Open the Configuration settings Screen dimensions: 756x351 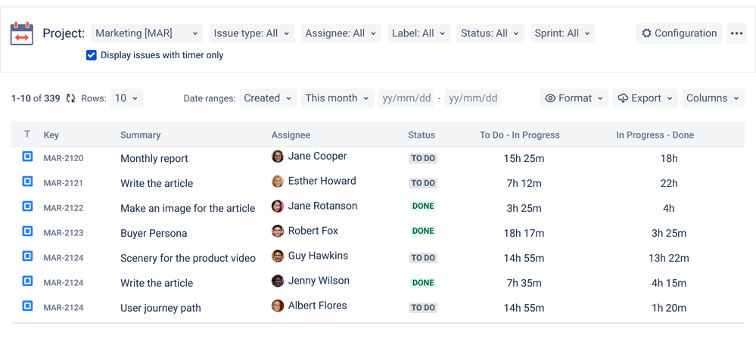pyautogui.click(x=679, y=33)
